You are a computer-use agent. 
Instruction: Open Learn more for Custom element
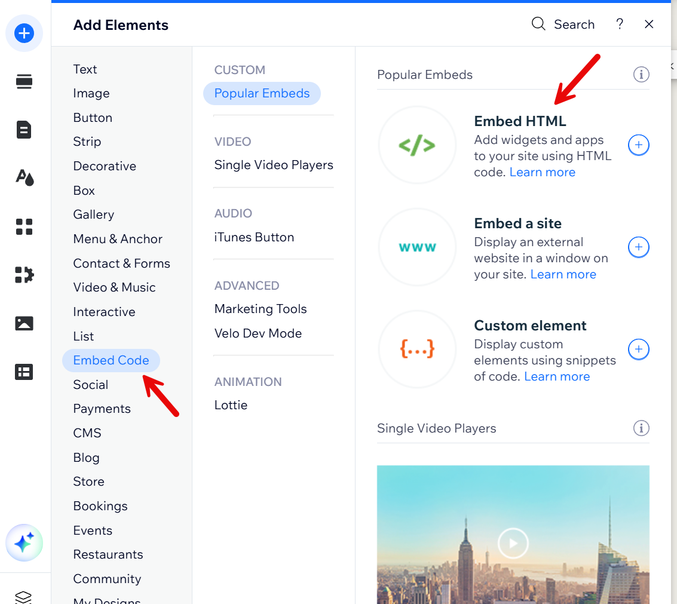(557, 376)
